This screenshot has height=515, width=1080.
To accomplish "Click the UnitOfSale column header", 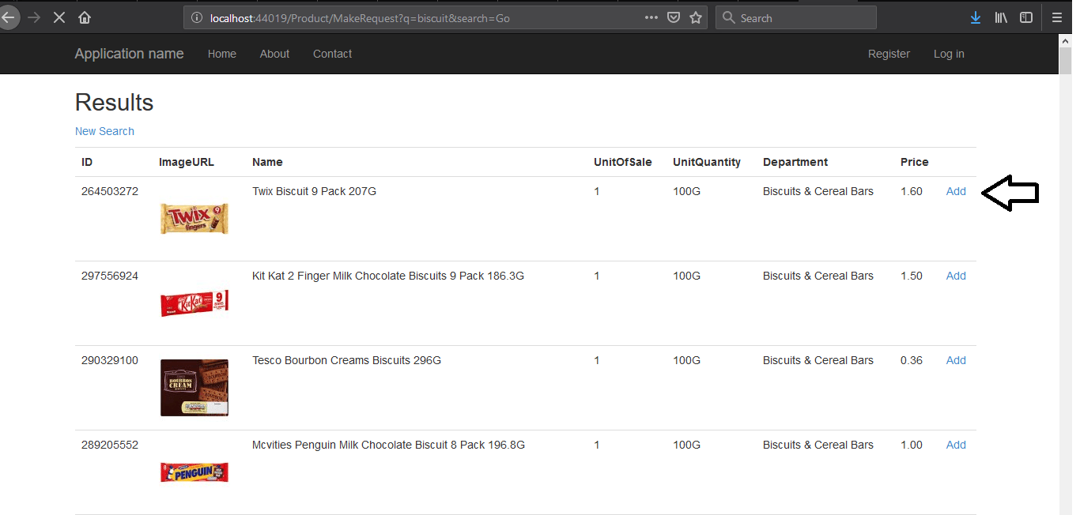I will [x=623, y=162].
